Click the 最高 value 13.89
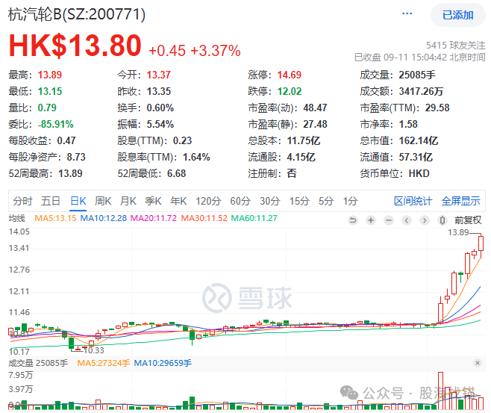 tap(50, 75)
